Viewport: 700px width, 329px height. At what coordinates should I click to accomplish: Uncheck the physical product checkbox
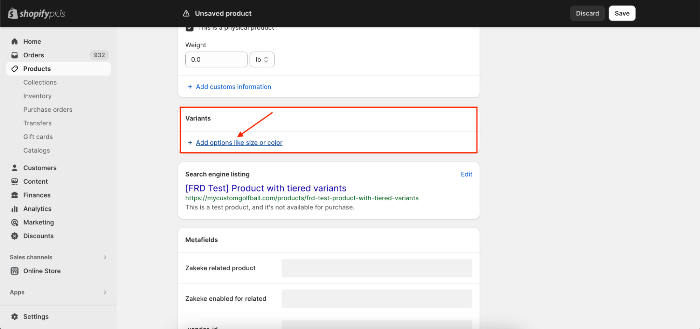click(x=189, y=28)
